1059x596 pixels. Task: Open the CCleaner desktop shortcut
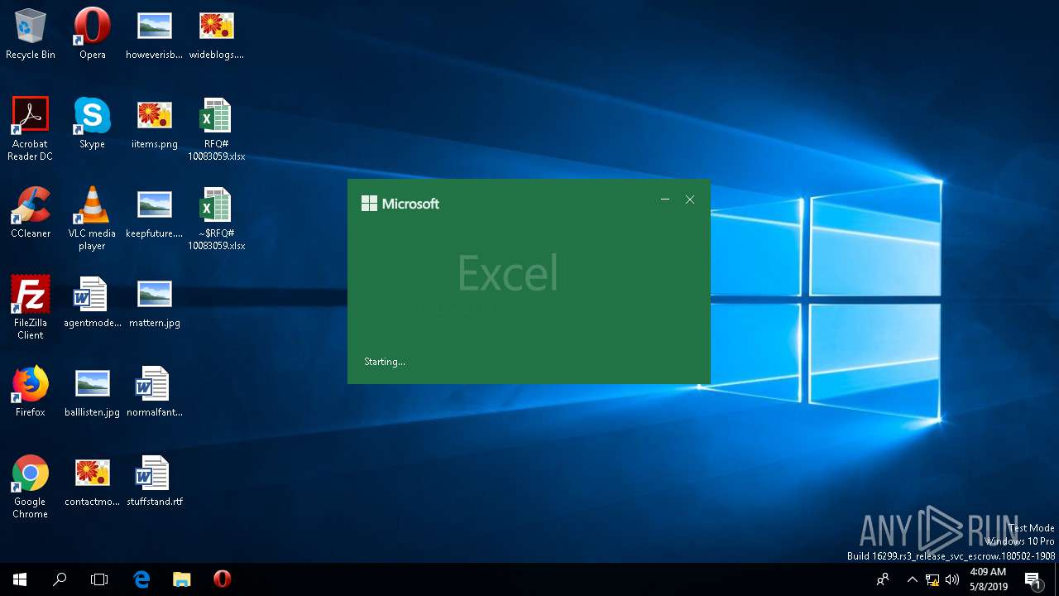click(x=31, y=213)
